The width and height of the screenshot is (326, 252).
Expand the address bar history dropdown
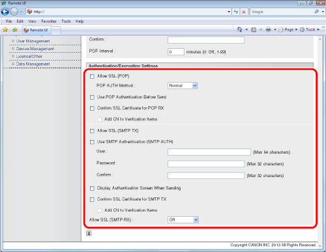point(229,12)
